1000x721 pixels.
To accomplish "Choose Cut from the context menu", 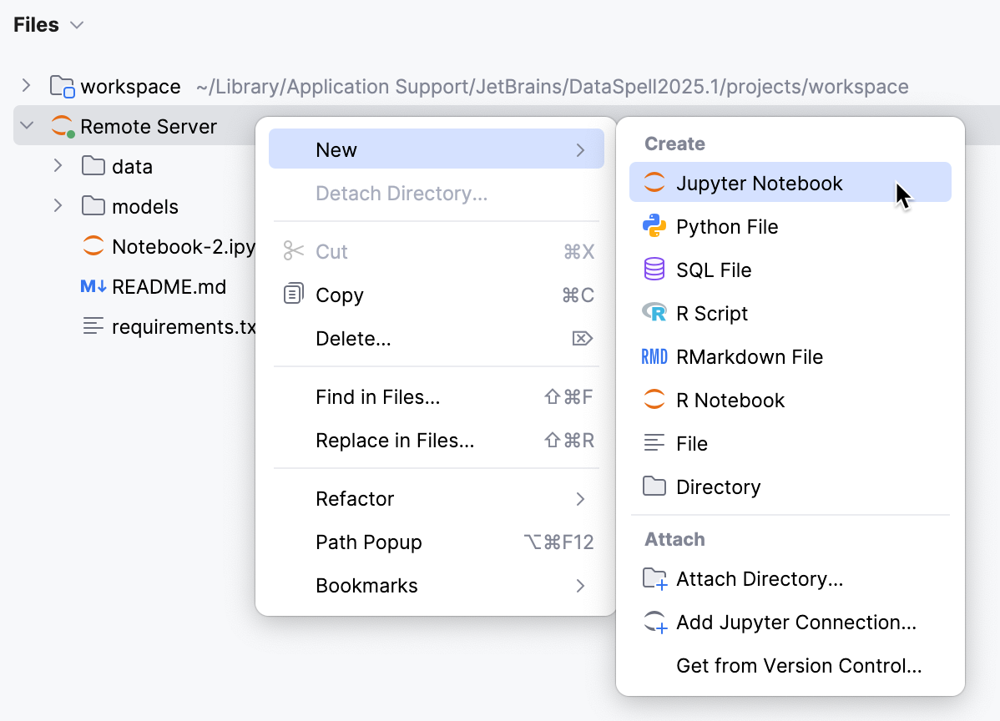I will tap(437, 251).
